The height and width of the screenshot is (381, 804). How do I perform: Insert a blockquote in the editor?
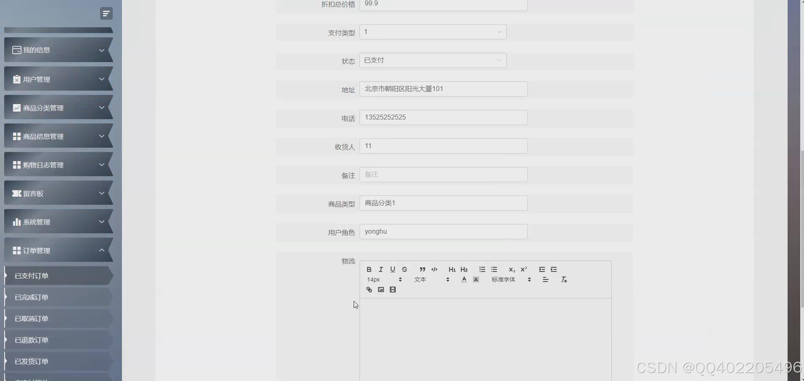pyautogui.click(x=422, y=269)
